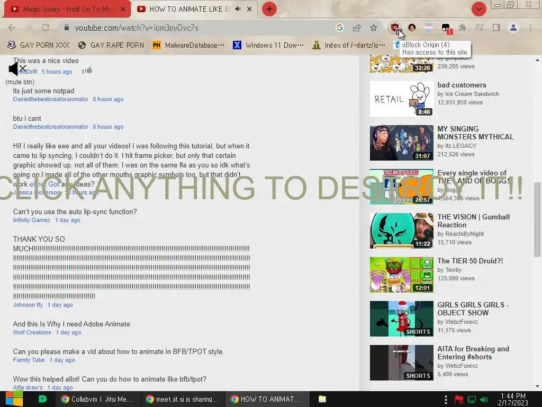This screenshot has width=542, height=407.
Task: Open Wolf Creations commenter profile
Action: coord(32,332)
